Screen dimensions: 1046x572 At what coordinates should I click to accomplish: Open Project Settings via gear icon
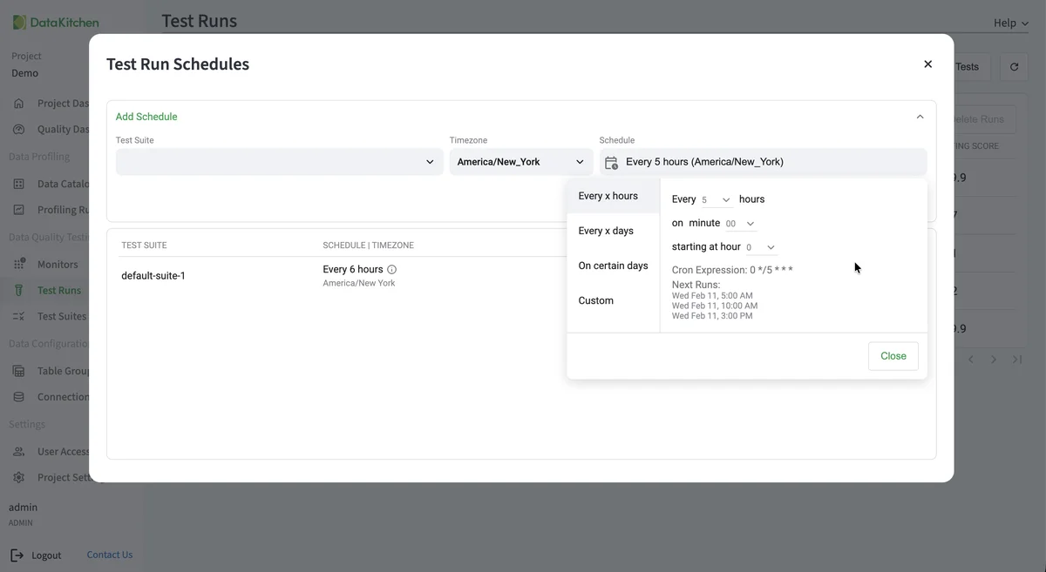[19, 476]
